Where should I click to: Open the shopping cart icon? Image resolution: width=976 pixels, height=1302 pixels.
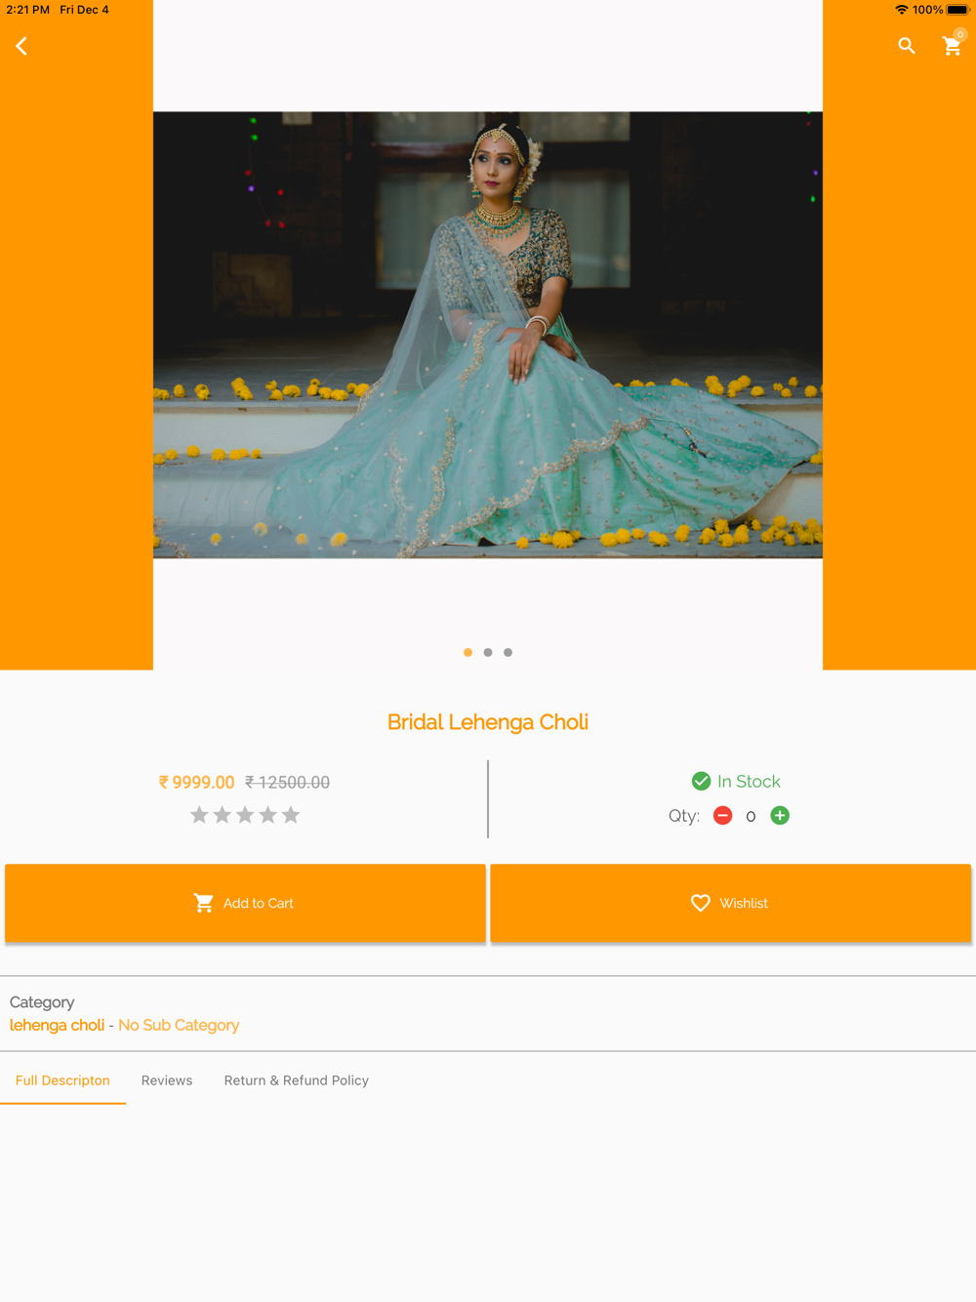pos(953,45)
